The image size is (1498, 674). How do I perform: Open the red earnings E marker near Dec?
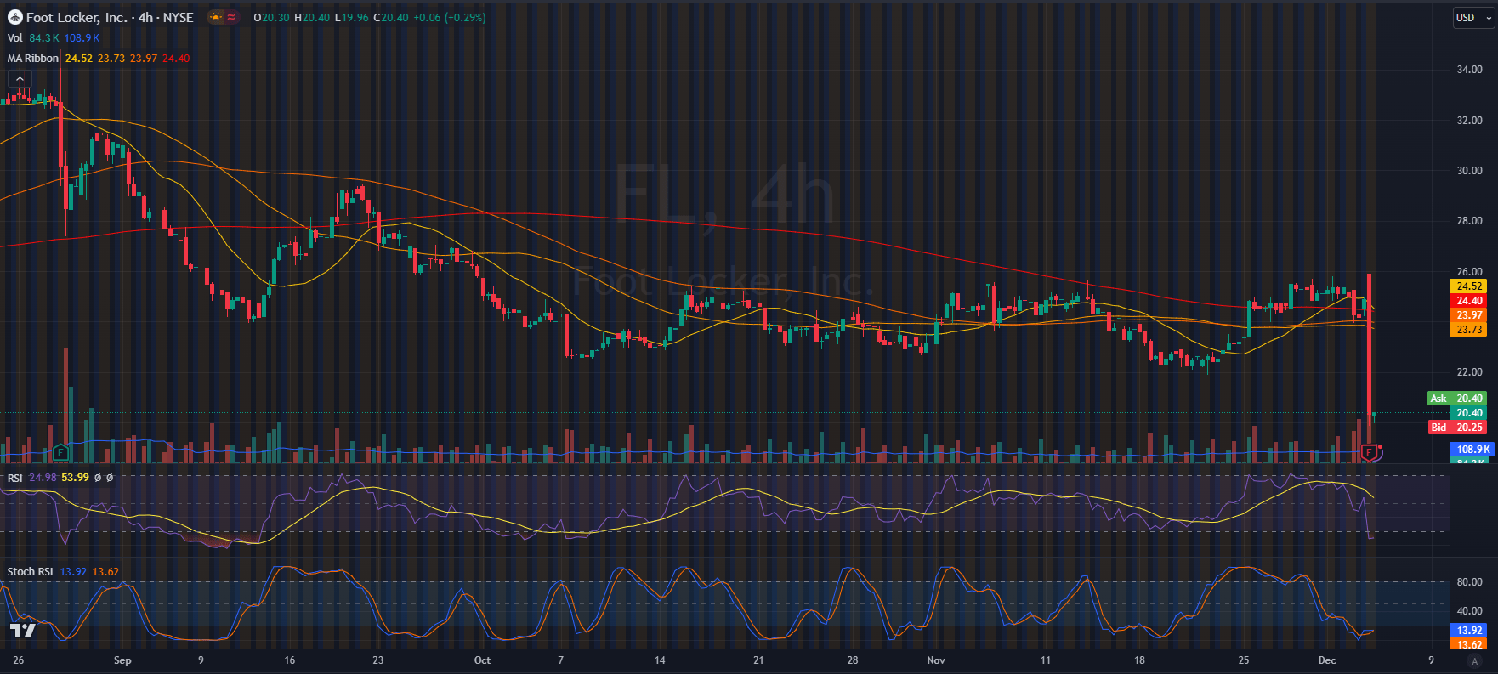[x=1369, y=453]
